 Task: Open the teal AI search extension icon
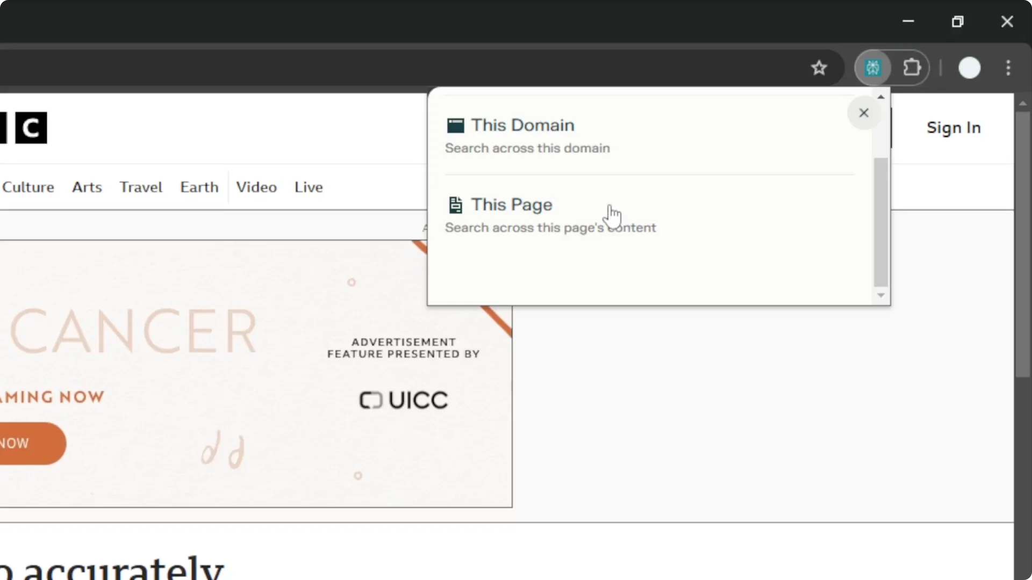coord(873,68)
